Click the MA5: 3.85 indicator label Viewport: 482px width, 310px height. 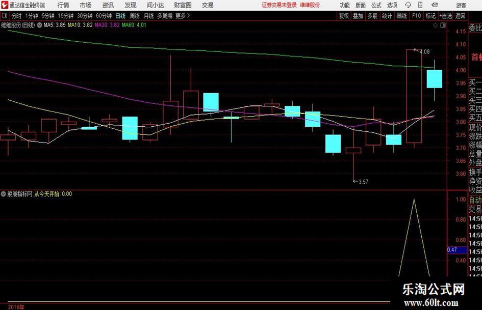(55, 25)
